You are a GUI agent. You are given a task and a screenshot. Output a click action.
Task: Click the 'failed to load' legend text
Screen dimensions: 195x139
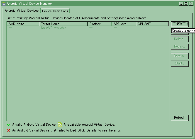click(x=67, y=130)
